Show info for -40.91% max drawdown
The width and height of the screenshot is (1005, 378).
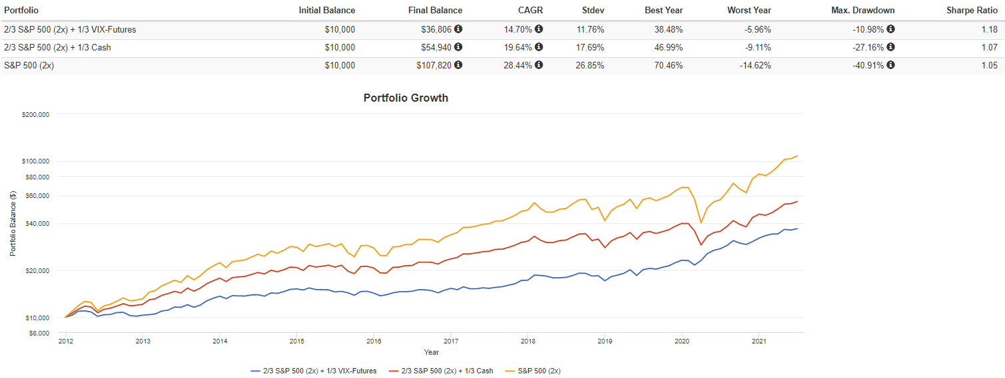point(890,65)
